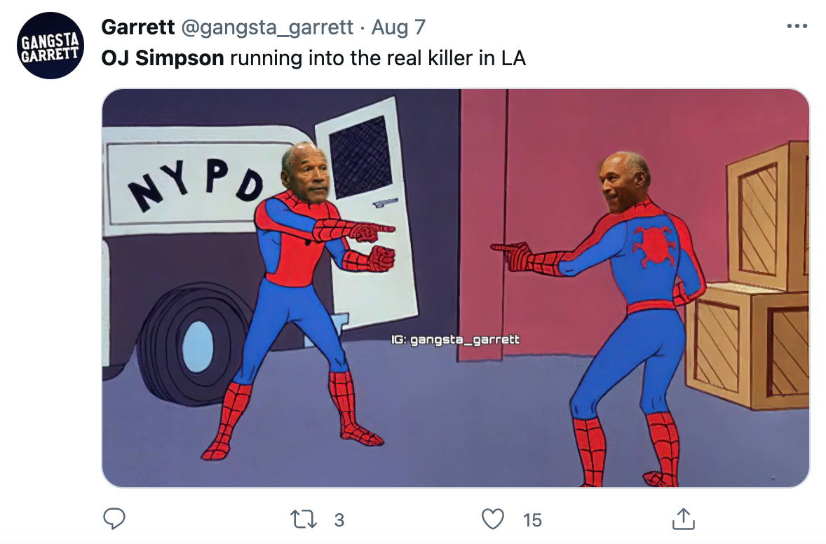
Task: View the retweet count of 3
Action: 339,519
